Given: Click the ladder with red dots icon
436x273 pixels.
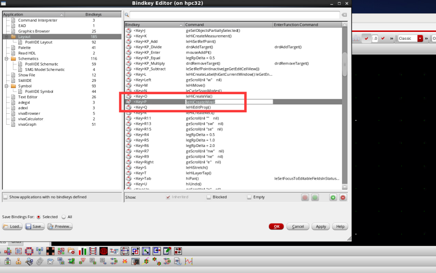Looking at the screenshot, I should click(93, 251).
